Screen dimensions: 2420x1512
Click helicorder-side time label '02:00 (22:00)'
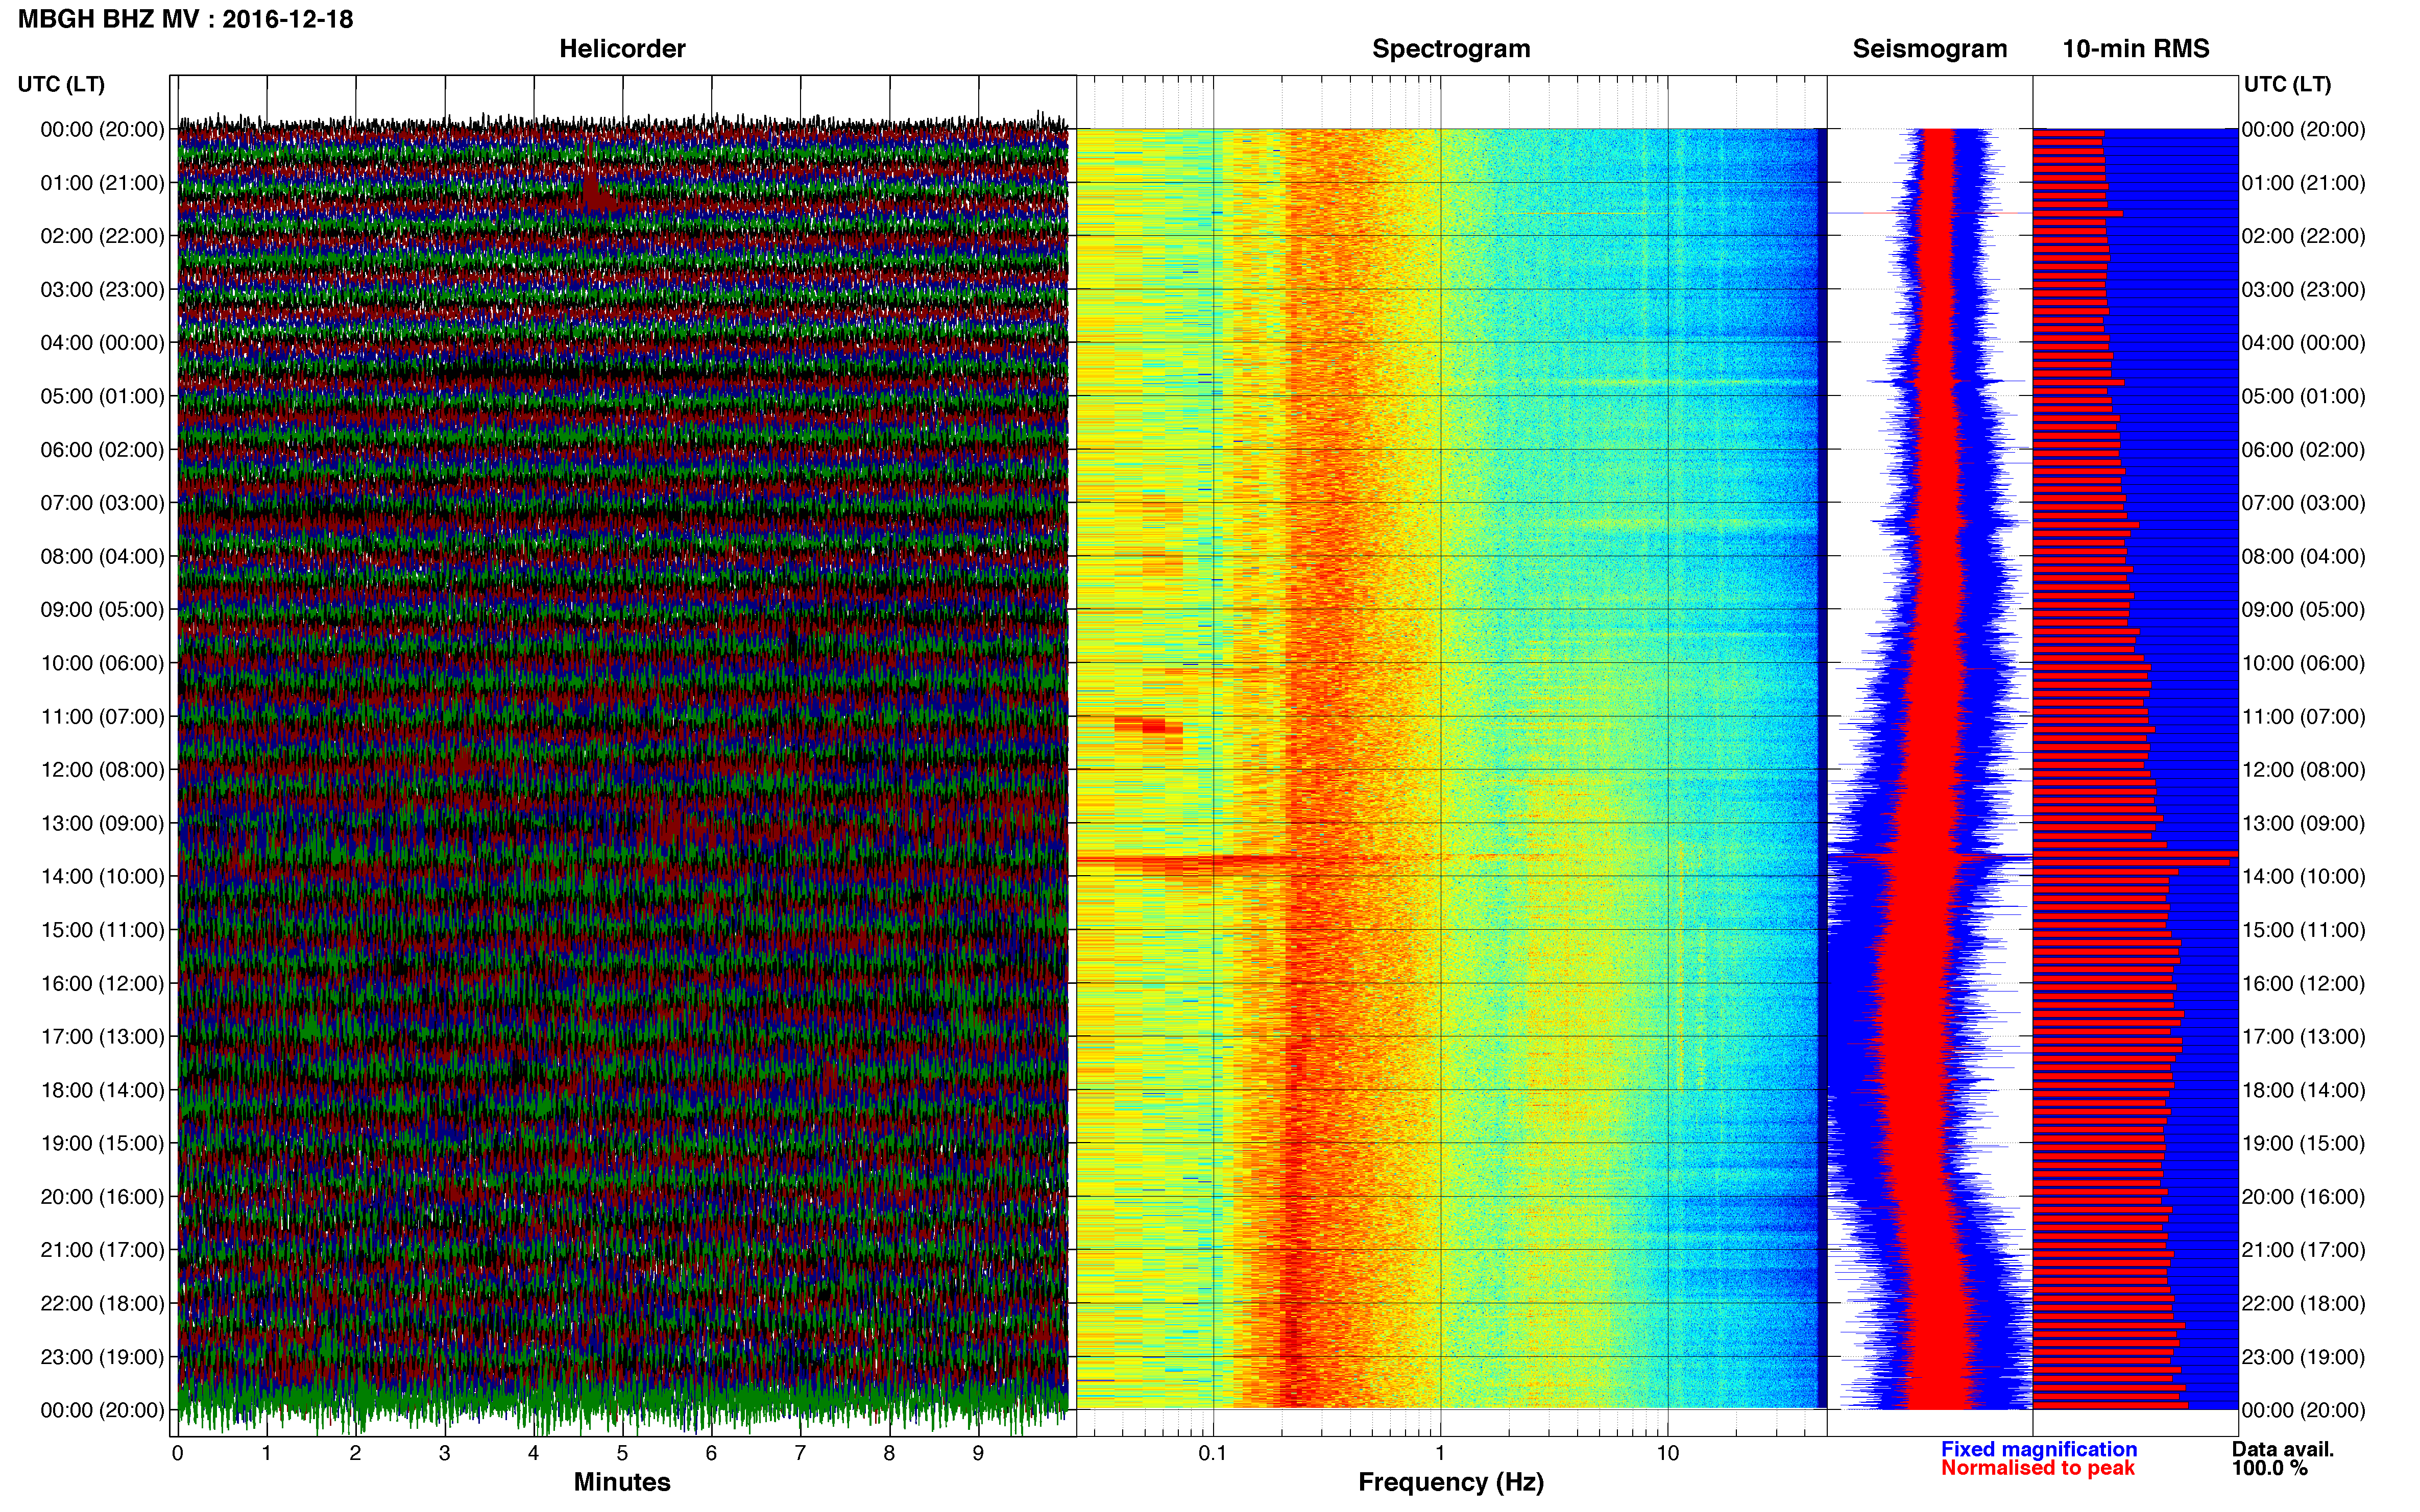coord(102,236)
